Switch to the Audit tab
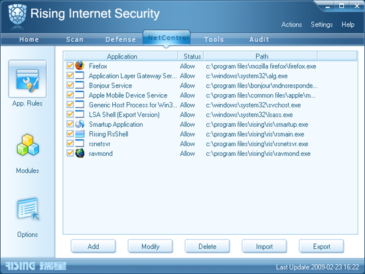Image resolution: width=365 pixels, height=274 pixels. 259,39
